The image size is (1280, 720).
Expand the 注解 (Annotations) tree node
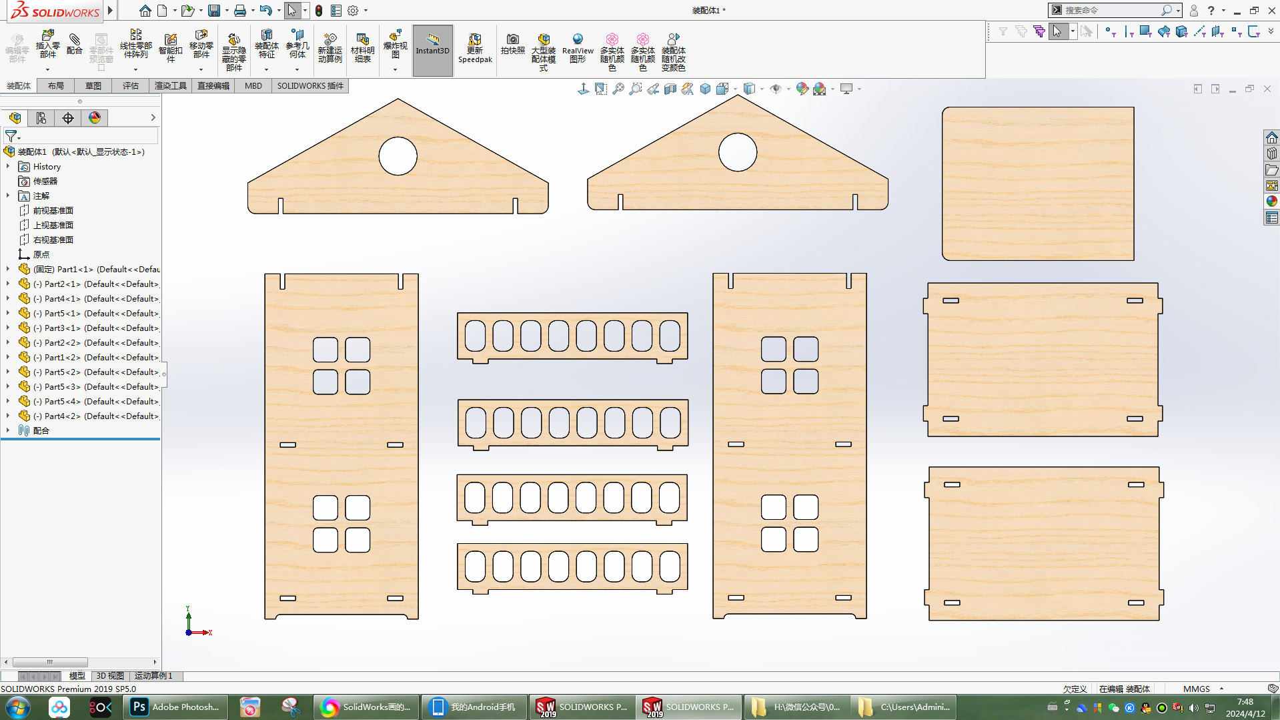(x=8, y=196)
